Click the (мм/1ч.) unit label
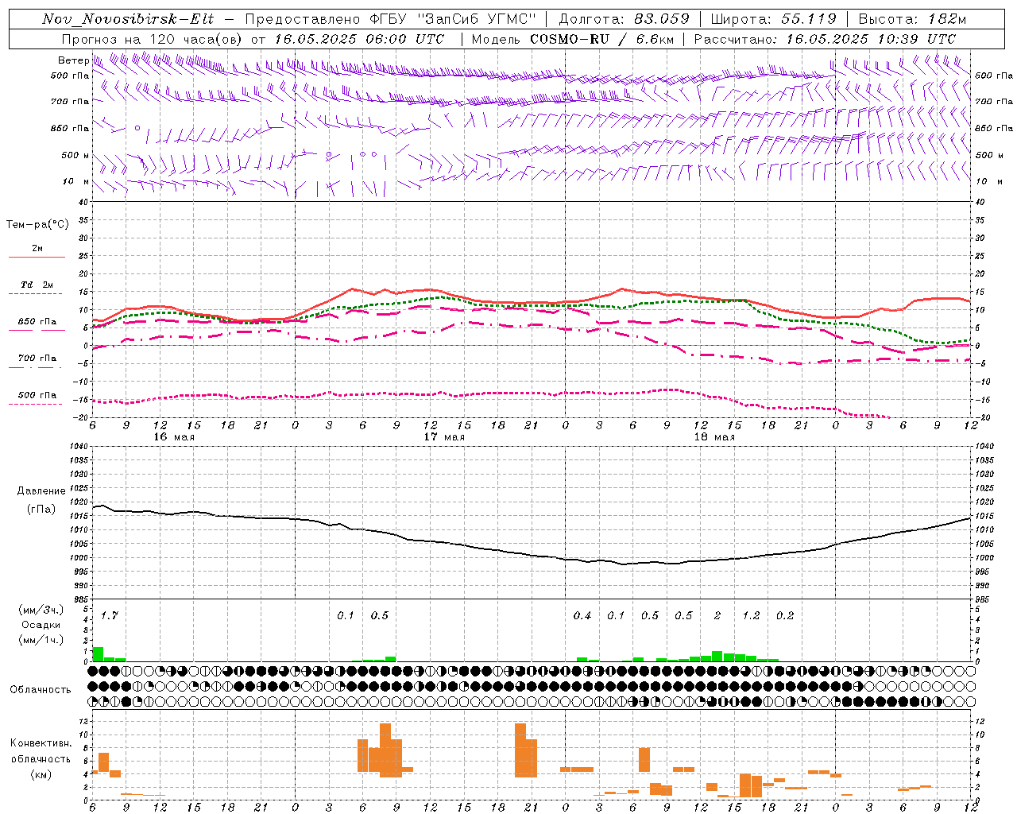 coord(41,640)
